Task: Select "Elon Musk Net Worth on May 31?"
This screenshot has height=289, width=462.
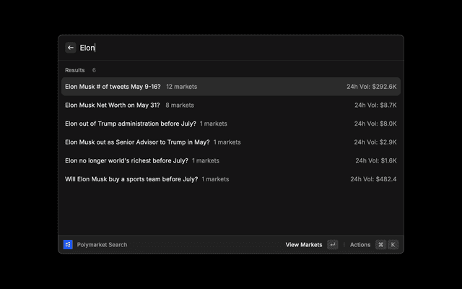Action: (x=113, y=105)
